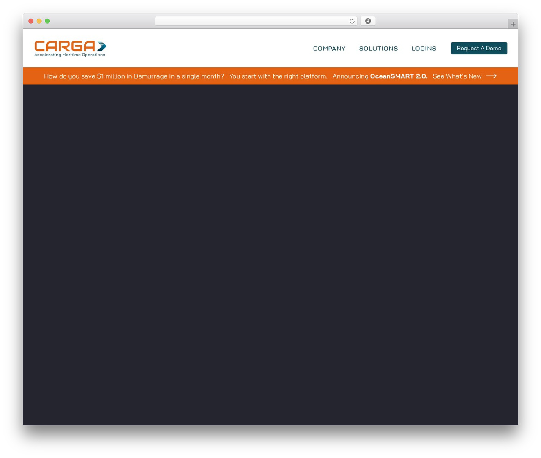
Task: Open the browser downloads button
Action: (x=368, y=21)
